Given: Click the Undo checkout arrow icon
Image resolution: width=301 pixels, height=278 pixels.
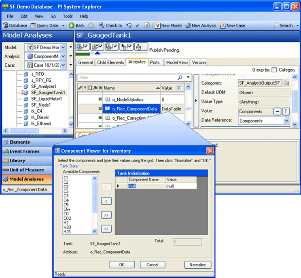Looking at the screenshot, I should 129,25.
